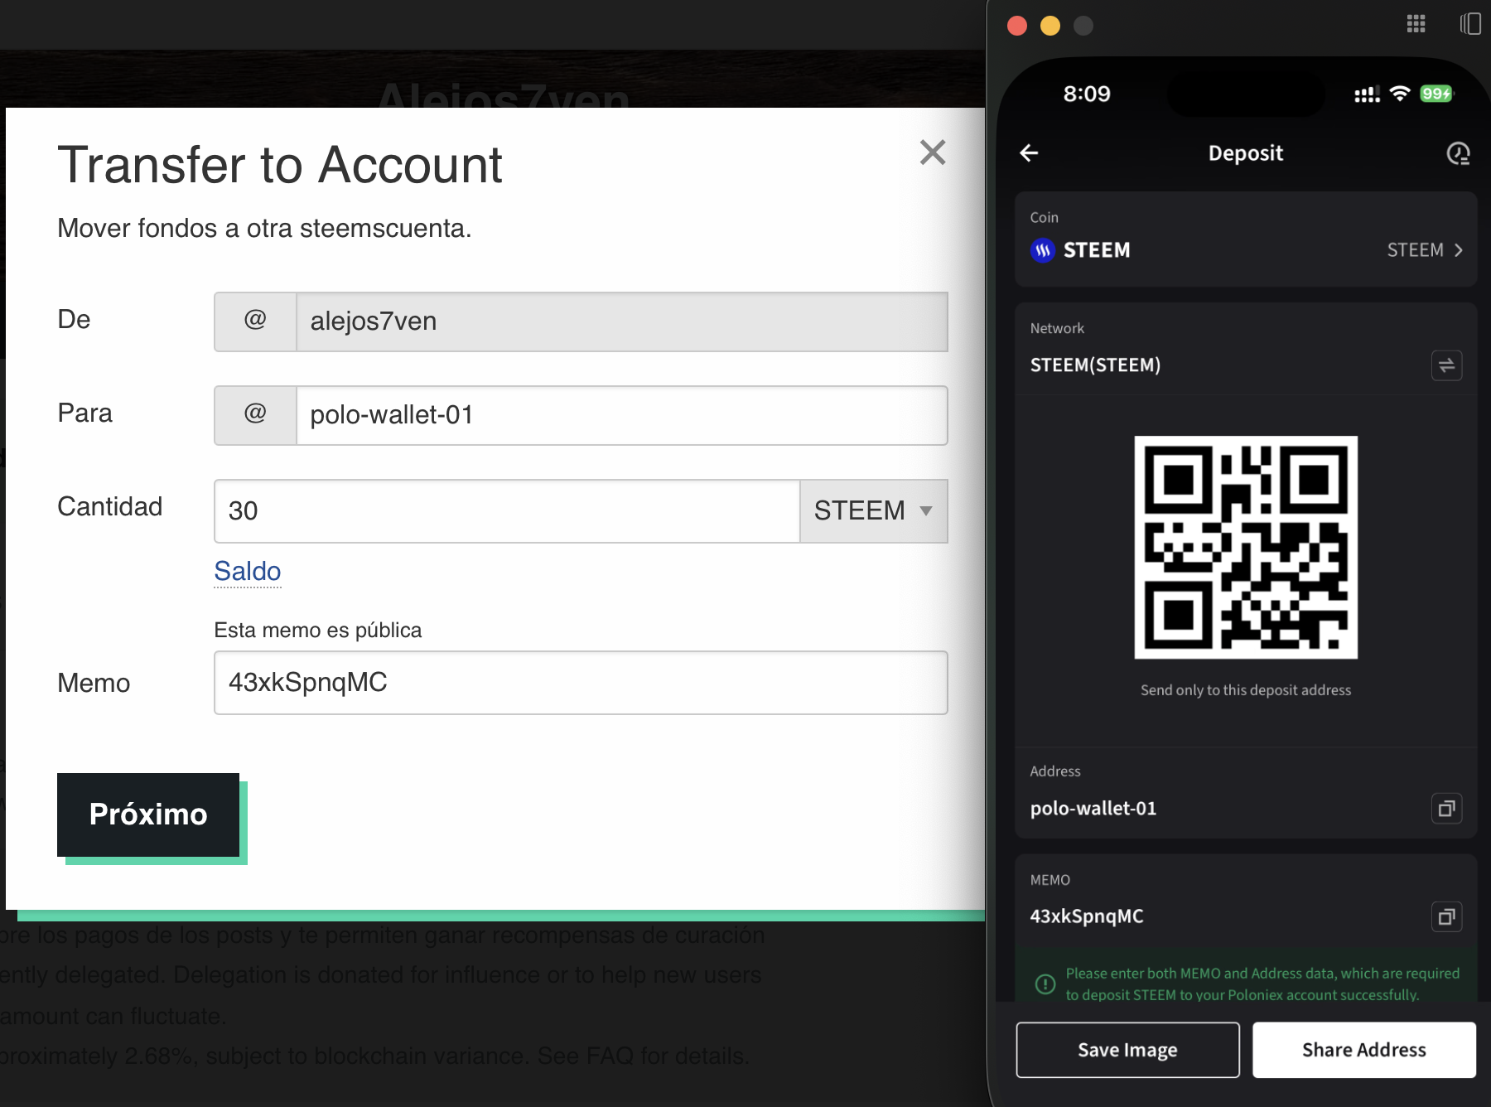The image size is (1491, 1107).
Task: Tap 'Send only to this deposit address' text
Action: [1246, 690]
